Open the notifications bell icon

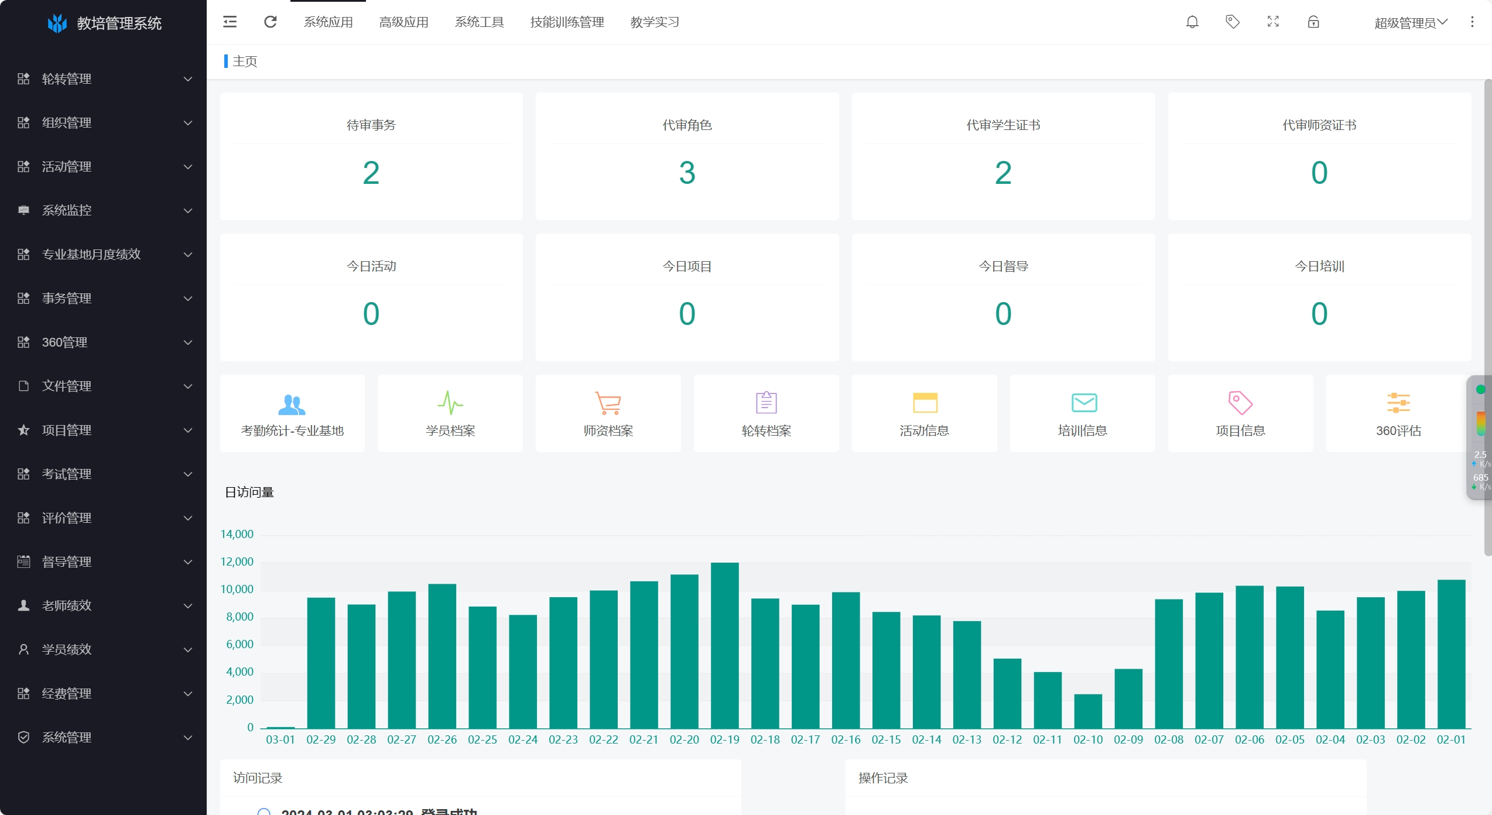pyautogui.click(x=1192, y=22)
